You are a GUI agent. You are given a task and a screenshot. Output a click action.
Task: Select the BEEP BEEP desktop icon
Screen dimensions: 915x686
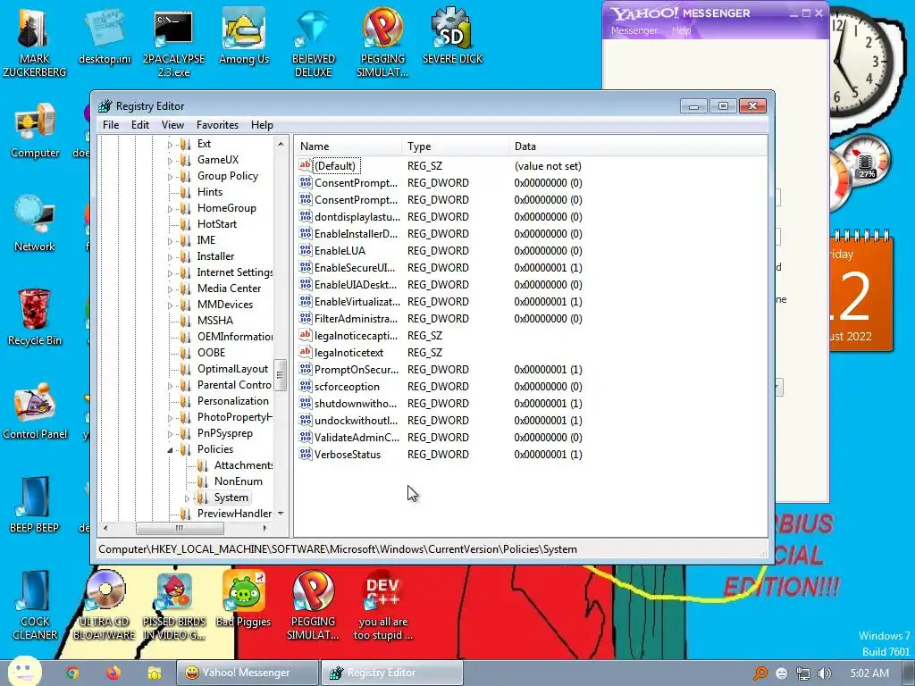[x=35, y=505]
